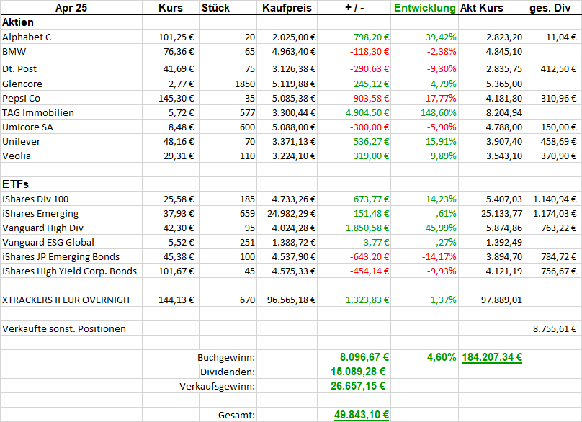
Task: Select the Verkaufte sonst. Positionen value 8.755,61 €
Action: pos(554,328)
